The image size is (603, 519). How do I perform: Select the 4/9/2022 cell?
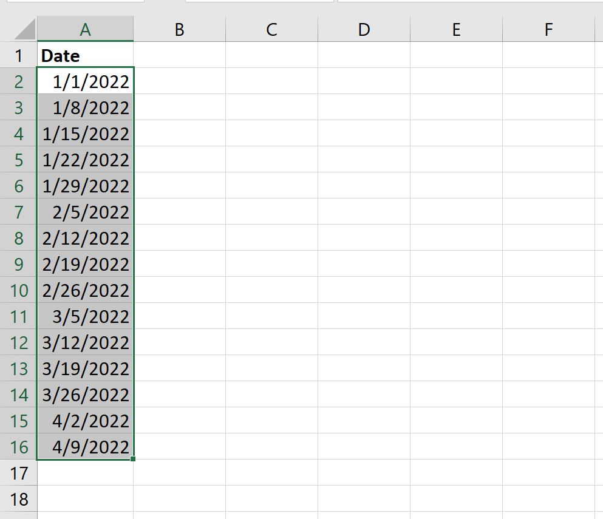point(86,447)
